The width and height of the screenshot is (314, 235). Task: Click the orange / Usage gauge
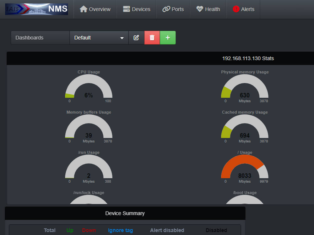coord(245,168)
